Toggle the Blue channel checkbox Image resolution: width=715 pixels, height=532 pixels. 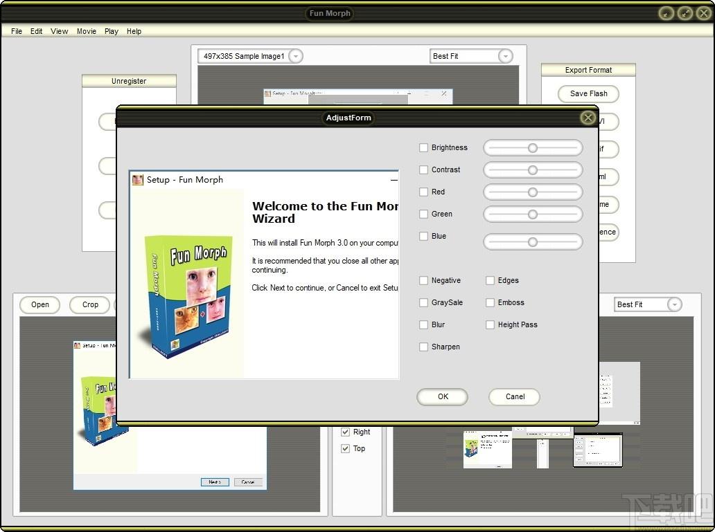[x=423, y=236]
